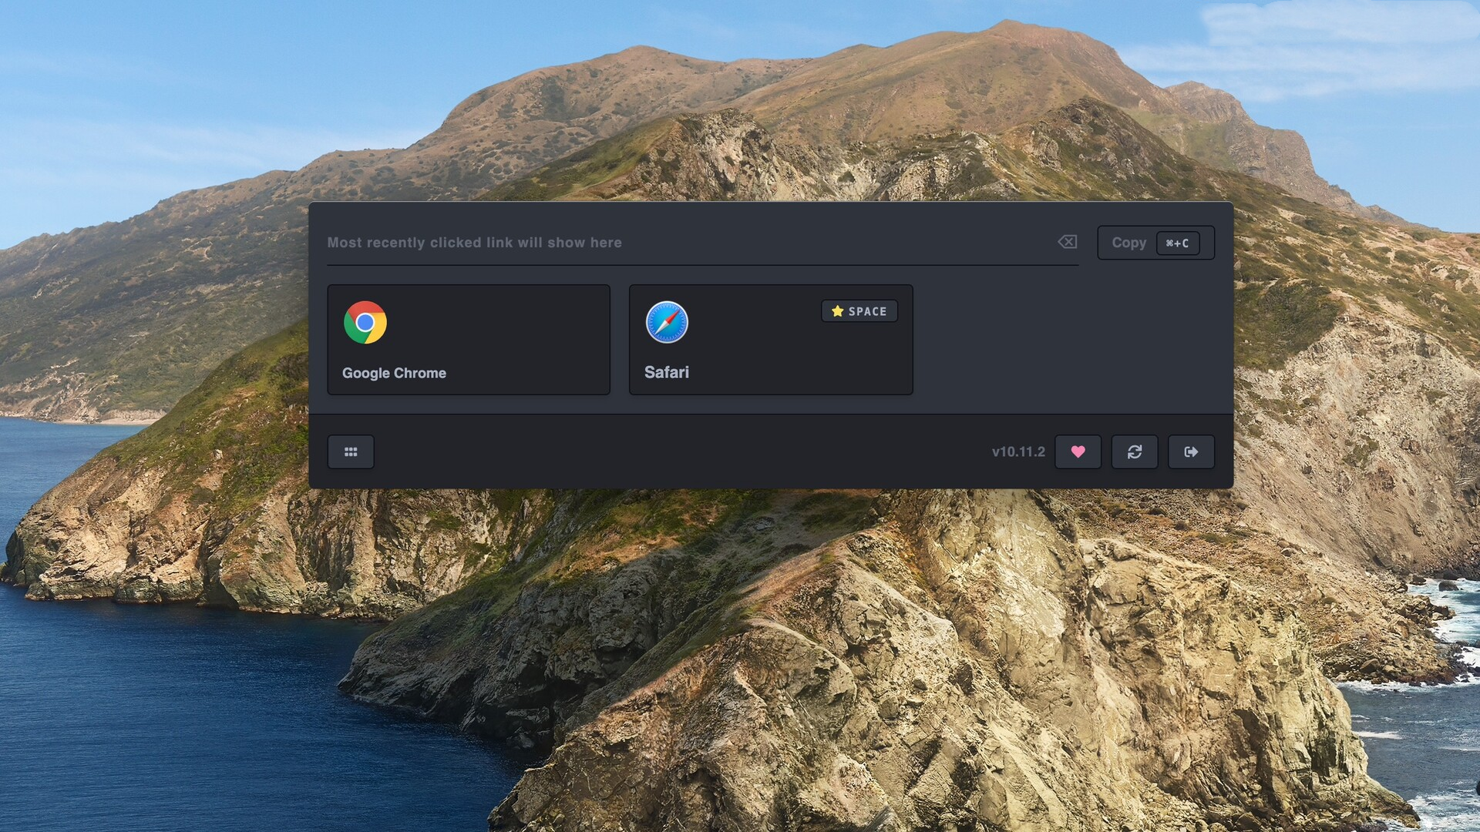1480x832 pixels.
Task: Click the reload app icon
Action: (1135, 451)
